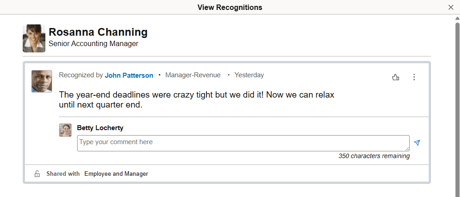Click the unlocked padlock sharing icon
Viewport: 460px width, 197px height.
pyautogui.click(x=37, y=174)
